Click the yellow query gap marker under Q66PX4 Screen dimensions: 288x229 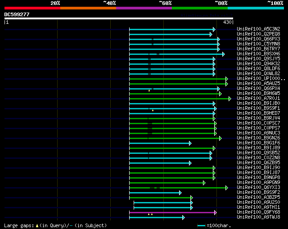tap(149, 90)
